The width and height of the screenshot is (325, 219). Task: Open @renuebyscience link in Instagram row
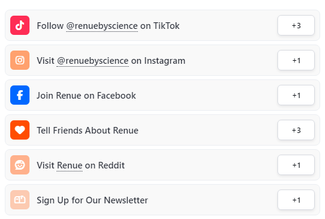coord(93,61)
